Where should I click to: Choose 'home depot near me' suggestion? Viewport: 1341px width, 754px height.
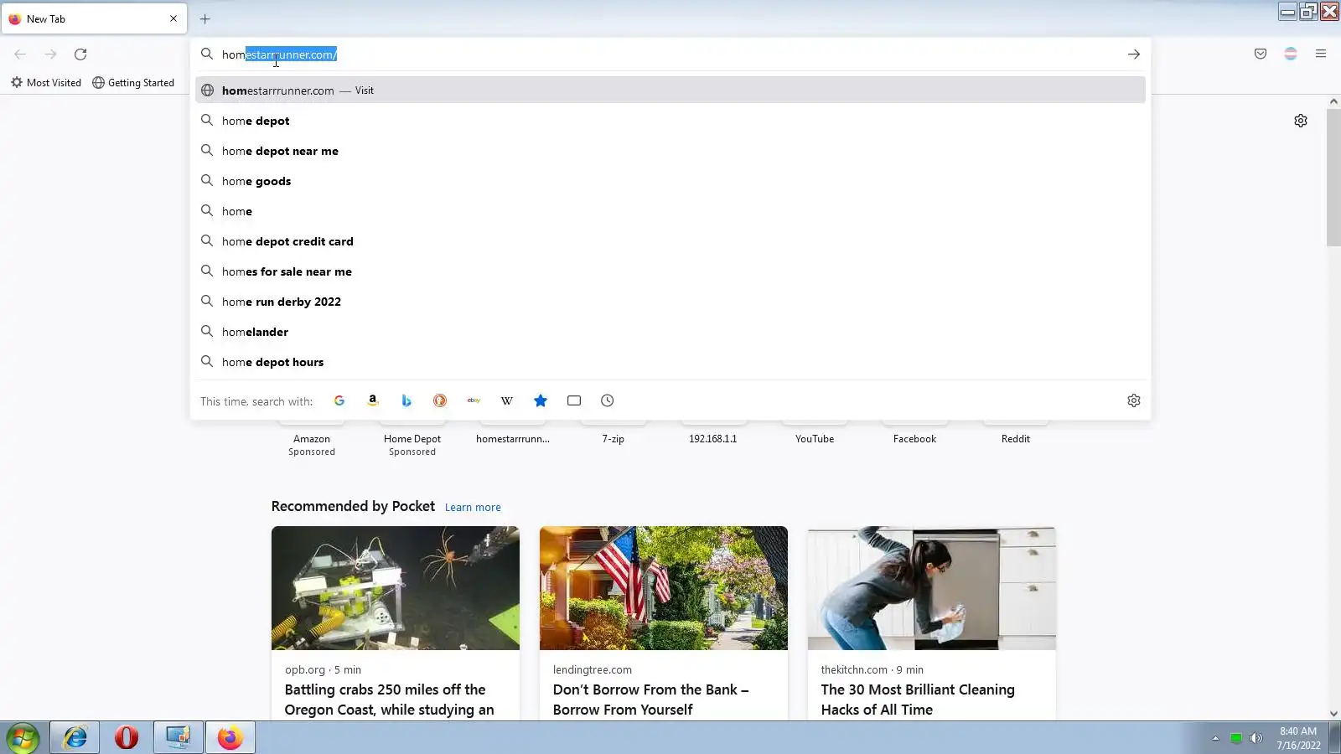[670, 151]
